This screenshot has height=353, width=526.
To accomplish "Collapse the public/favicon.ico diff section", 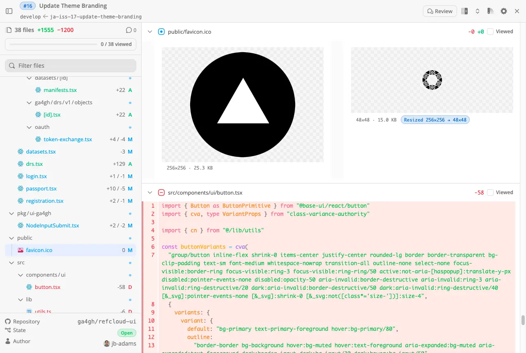I will (150, 32).
